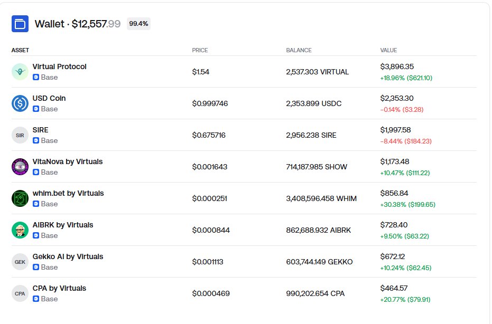The height and width of the screenshot is (324, 492).
Task: Click the whim.bet by Virtuals token icon
Action: pyautogui.click(x=20, y=198)
